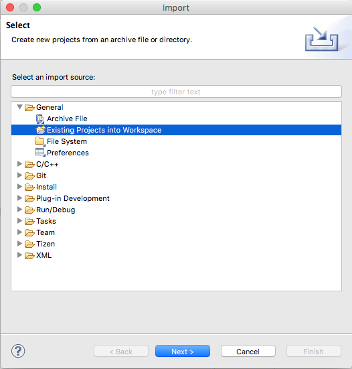
Task: Collapse the General category
Action: click(20, 107)
